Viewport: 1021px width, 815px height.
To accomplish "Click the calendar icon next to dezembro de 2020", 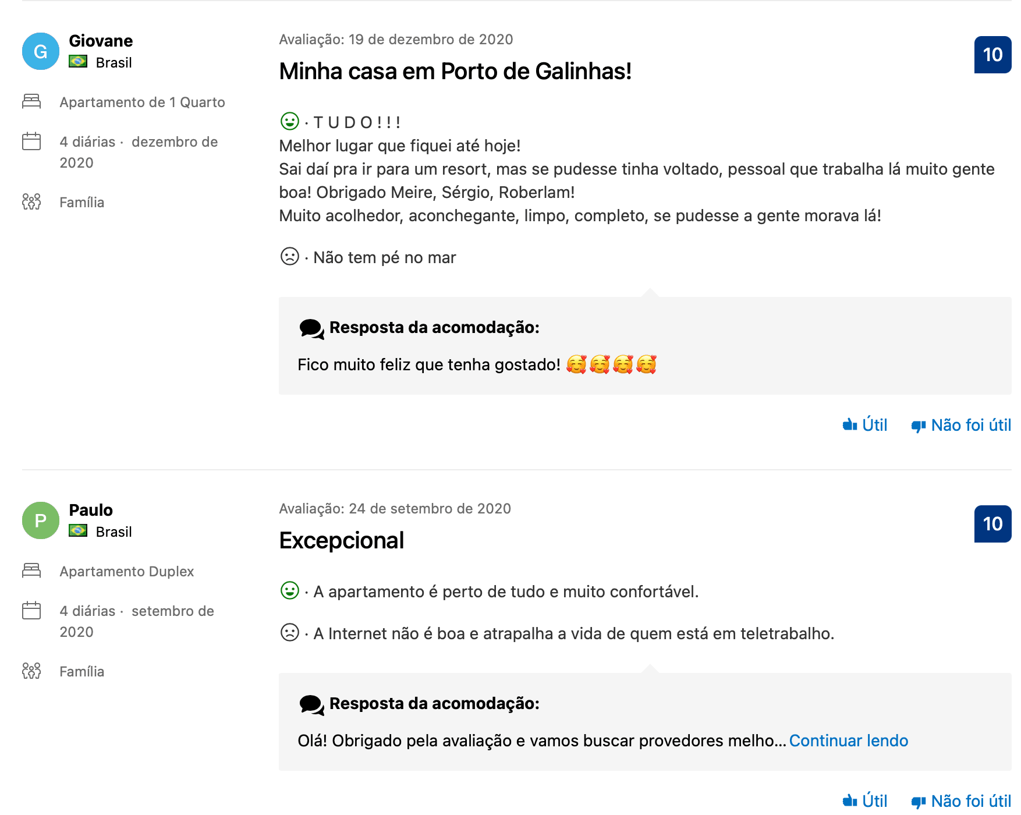I will 31,141.
